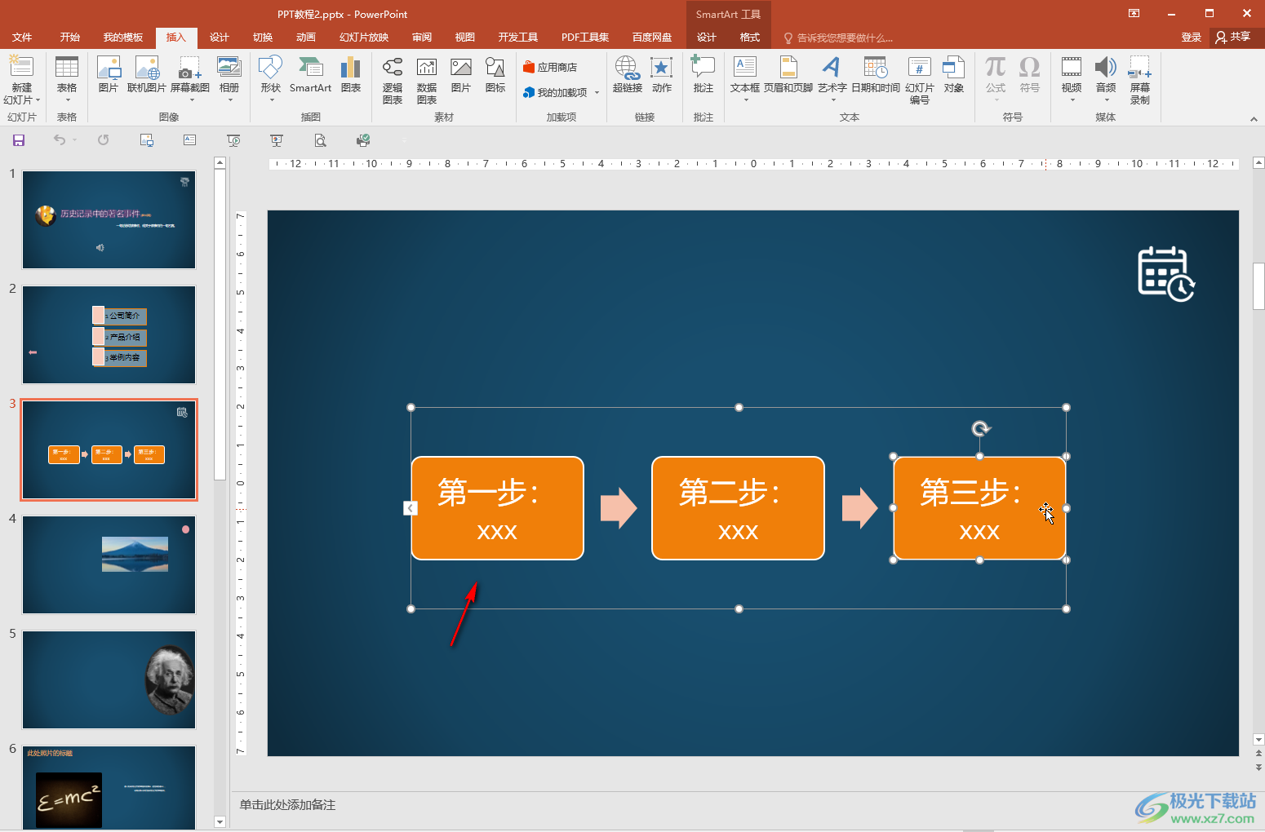
Task: Insert an Object (对象)
Action: [954, 75]
